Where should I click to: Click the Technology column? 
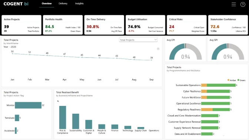click(x=128, y=127)
